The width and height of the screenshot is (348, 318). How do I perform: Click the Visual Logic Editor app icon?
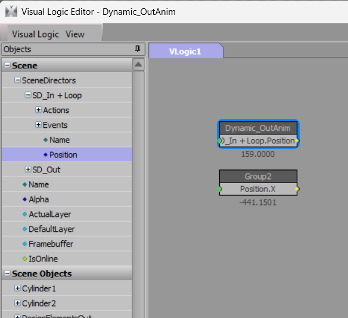click(11, 11)
